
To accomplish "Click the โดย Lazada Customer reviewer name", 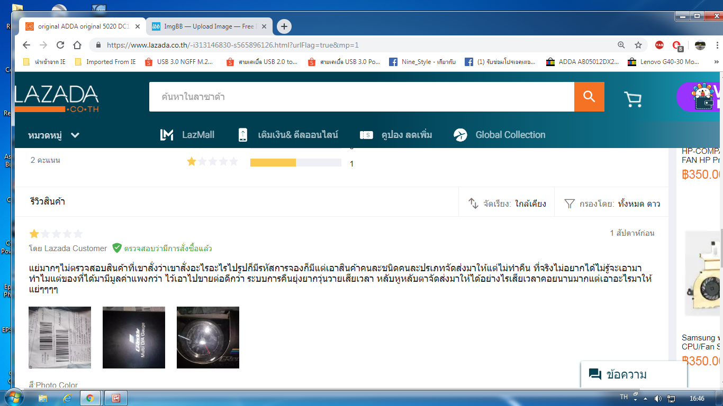I will pyautogui.click(x=68, y=248).
